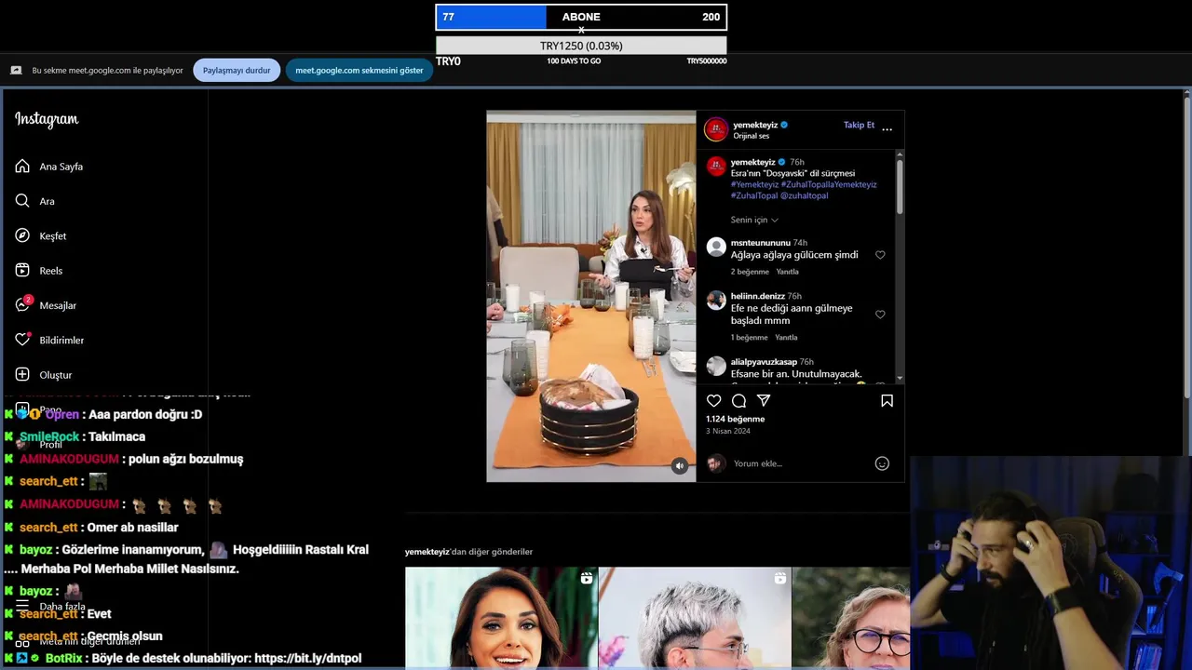The image size is (1192, 670).
Task: Click alialpyavuzkasap username in comments
Action: (x=764, y=362)
